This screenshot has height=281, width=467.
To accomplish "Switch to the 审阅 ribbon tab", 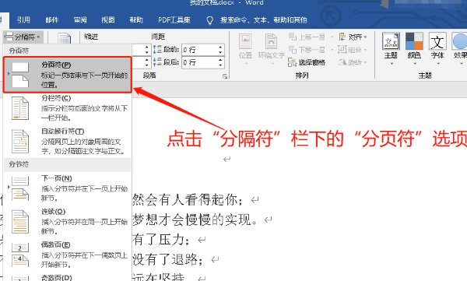I will [80, 20].
